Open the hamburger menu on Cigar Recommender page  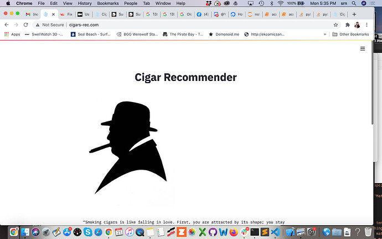[x=363, y=49]
